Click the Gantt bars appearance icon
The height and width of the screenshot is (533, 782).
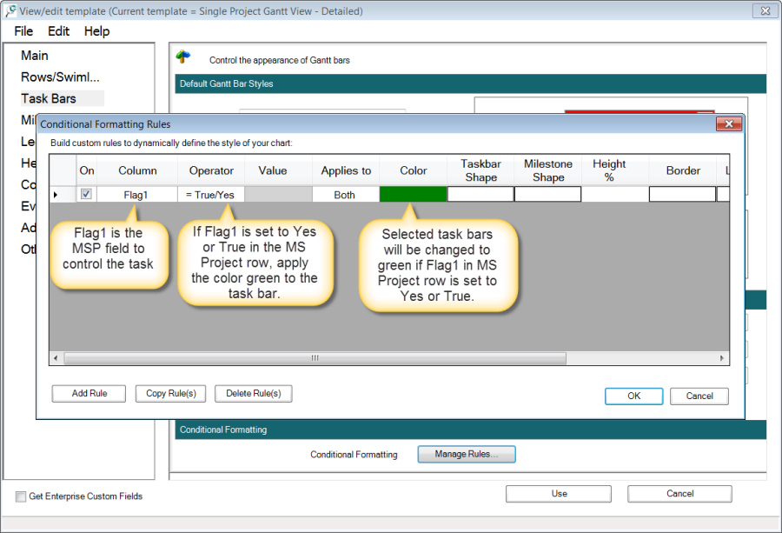point(183,57)
